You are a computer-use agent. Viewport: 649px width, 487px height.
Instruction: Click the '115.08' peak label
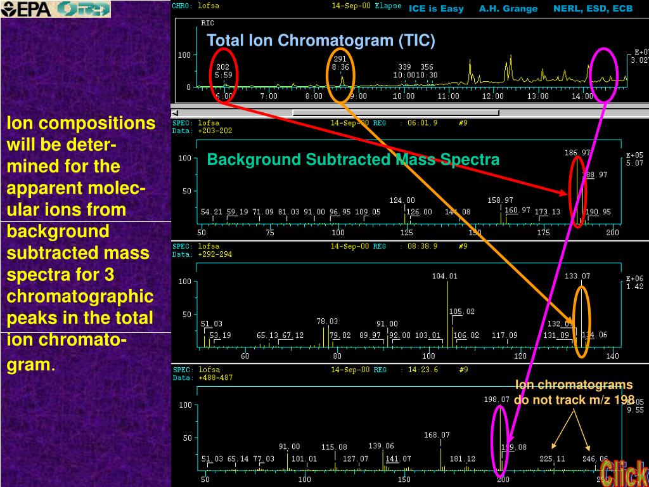335,447
